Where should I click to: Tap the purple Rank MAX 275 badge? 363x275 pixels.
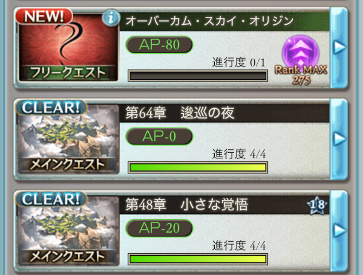301,60
